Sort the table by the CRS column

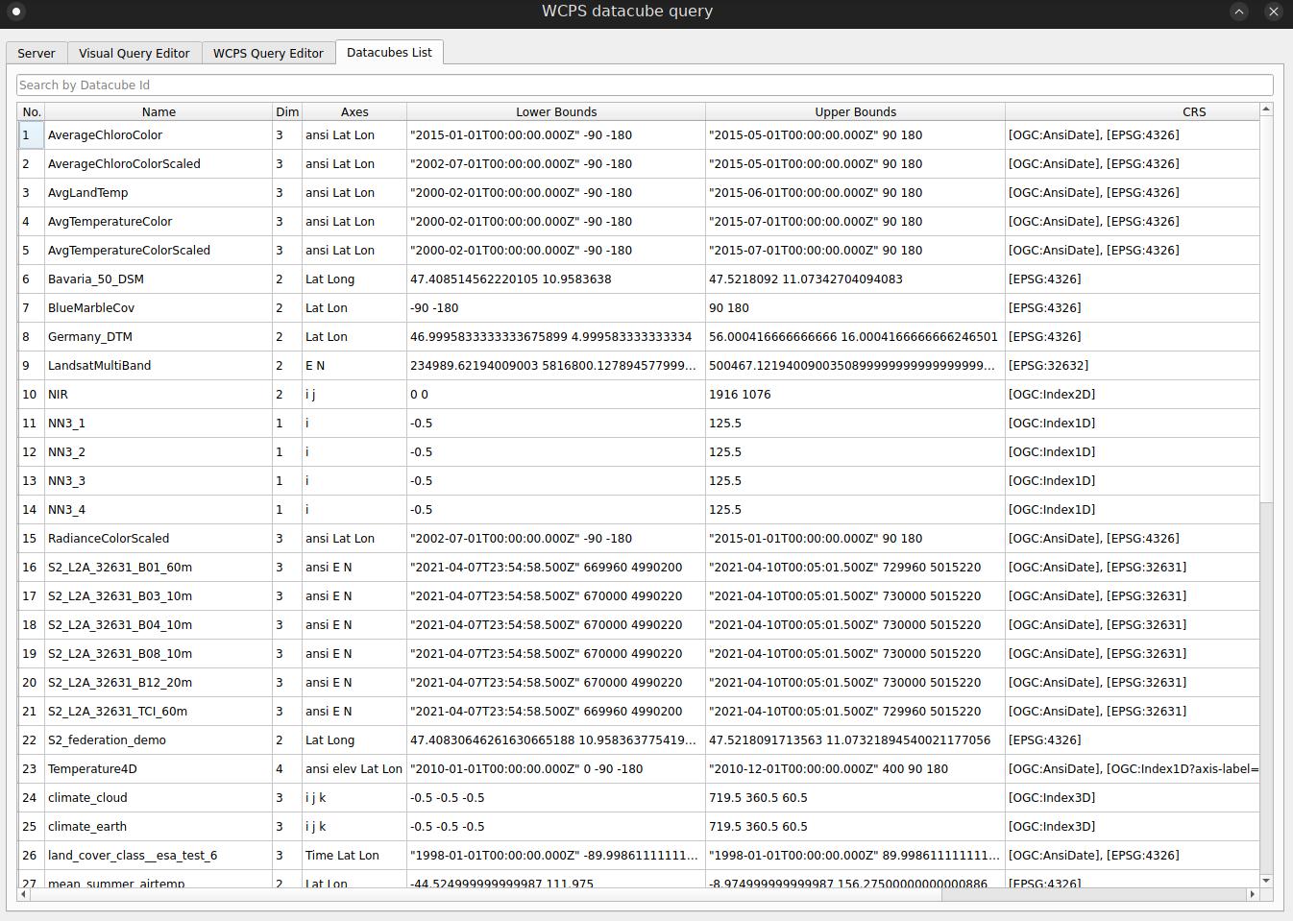[x=1194, y=111]
